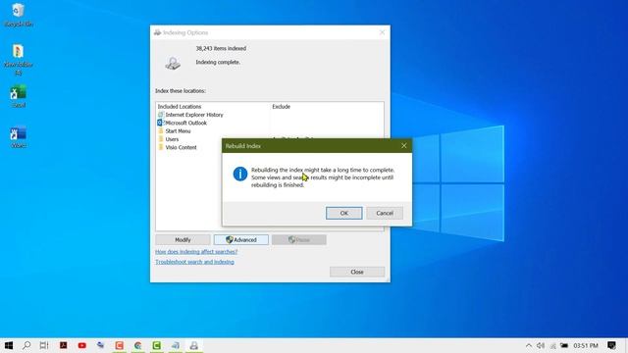Select 'Internet Explorer History' location row

click(x=190, y=115)
